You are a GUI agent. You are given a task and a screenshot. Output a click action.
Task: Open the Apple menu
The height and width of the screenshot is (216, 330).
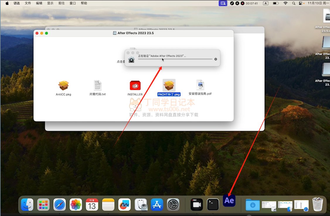[7, 3]
